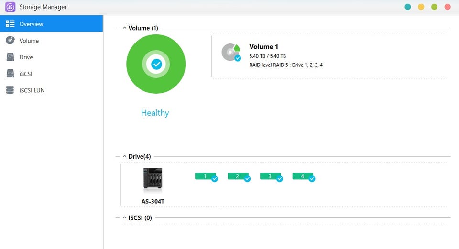
Task: Click the AS-304T NAS device icon
Action: point(153,180)
